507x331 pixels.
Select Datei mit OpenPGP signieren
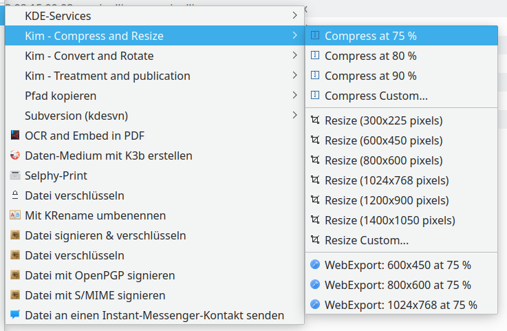[155, 275]
